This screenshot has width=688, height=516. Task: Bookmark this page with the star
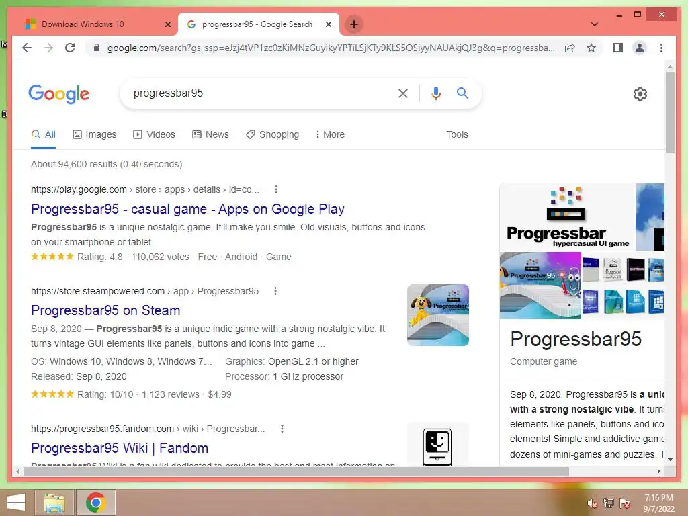(591, 48)
